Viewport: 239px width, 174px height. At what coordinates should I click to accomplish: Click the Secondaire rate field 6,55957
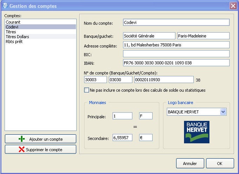[x=122, y=137]
